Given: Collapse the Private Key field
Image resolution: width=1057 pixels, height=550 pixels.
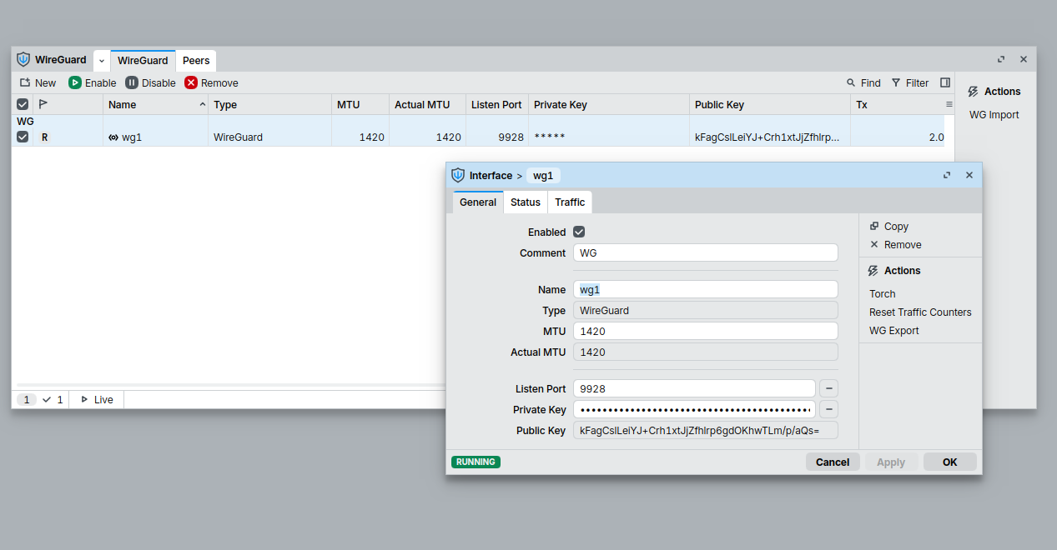Looking at the screenshot, I should 828,409.
